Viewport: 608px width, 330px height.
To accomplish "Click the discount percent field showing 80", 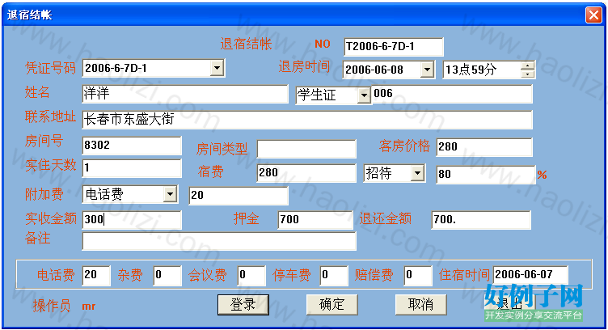I will pos(485,175).
